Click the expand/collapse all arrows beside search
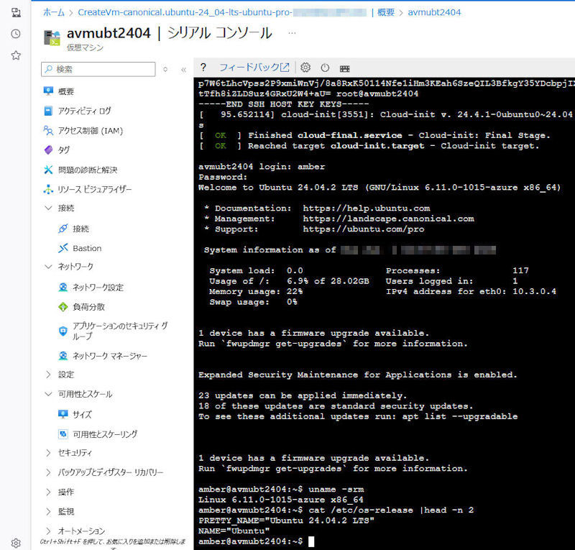Image resolution: width=575 pixels, height=550 pixels. coord(165,69)
